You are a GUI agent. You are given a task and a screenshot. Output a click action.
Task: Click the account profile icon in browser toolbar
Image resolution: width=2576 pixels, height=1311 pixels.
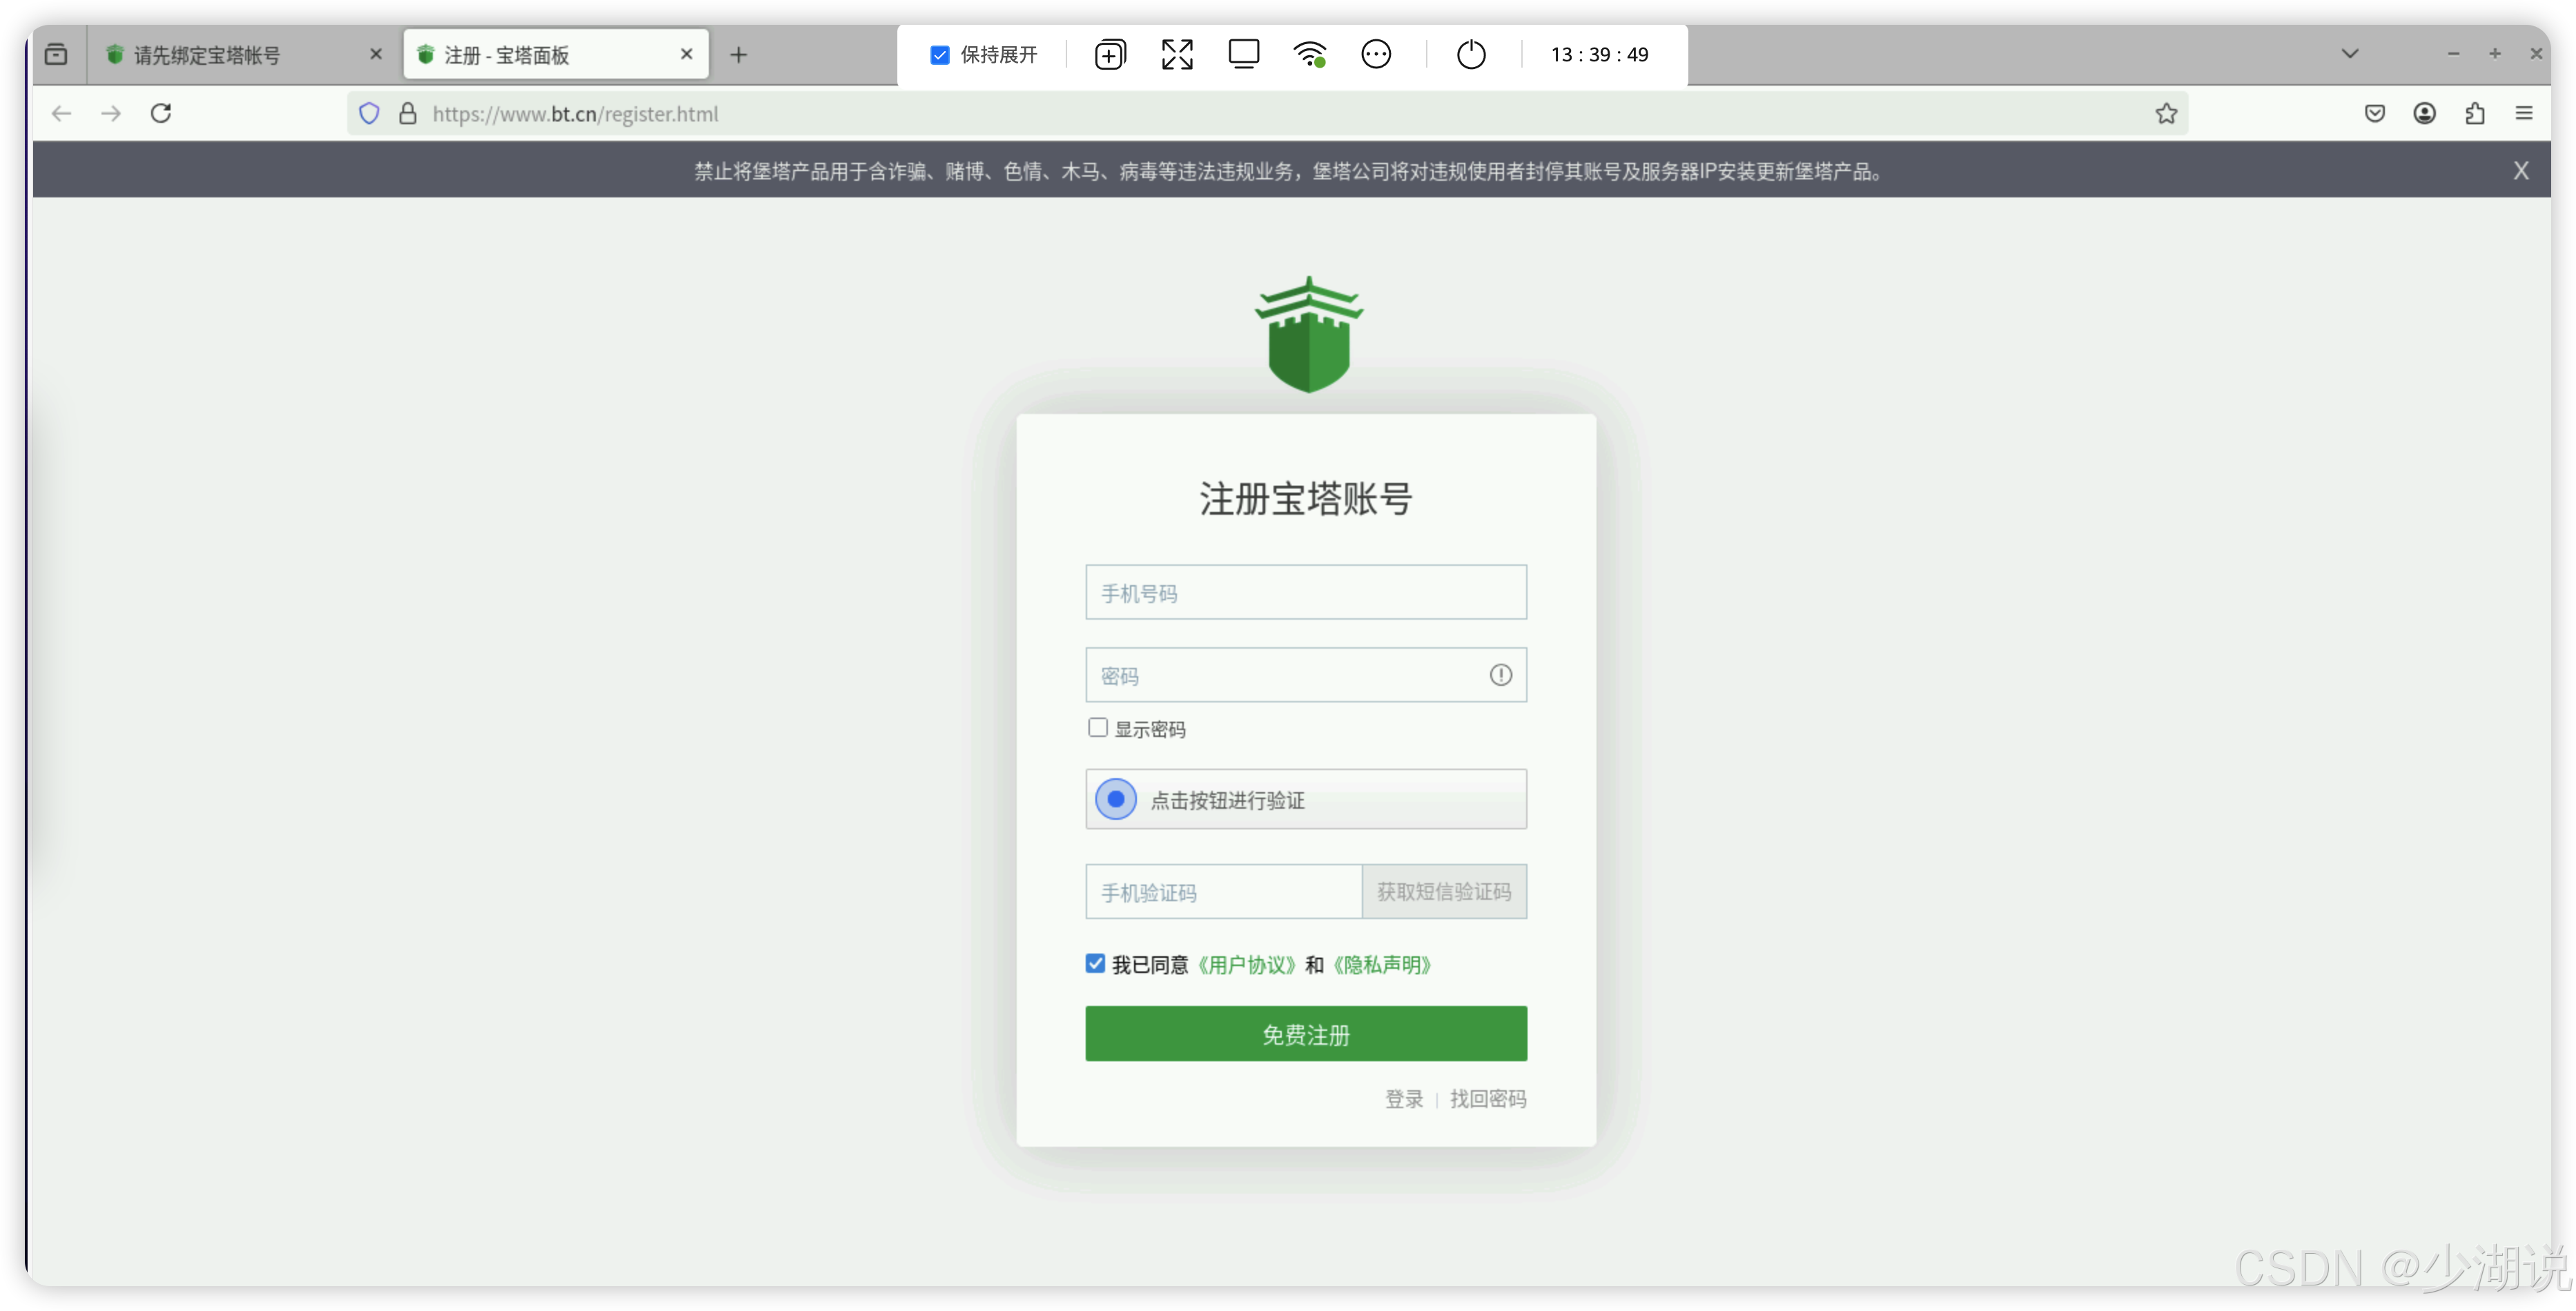[2425, 113]
